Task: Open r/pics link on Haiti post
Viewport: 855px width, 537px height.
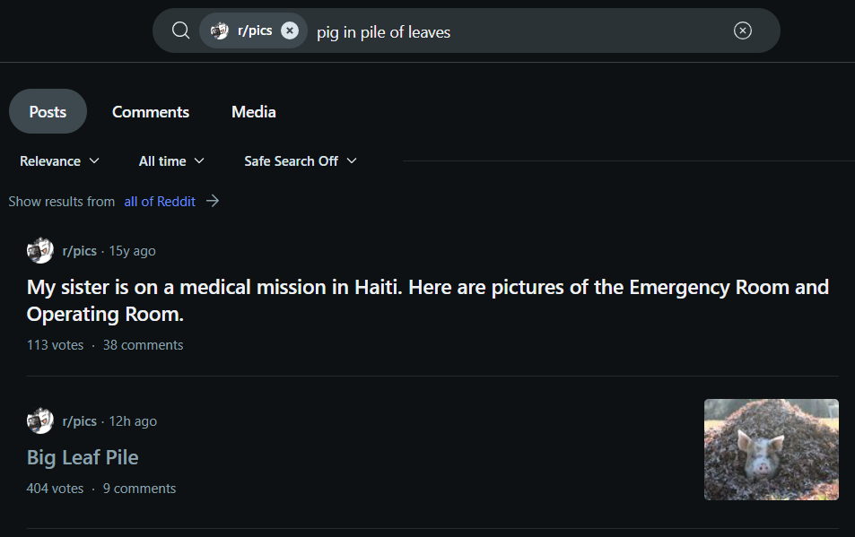Action: click(x=80, y=251)
